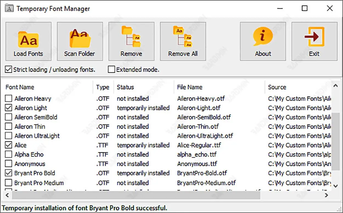This screenshot has width=343, height=213.
Task: Sort by the Font Name column header
Action: [x=20, y=87]
